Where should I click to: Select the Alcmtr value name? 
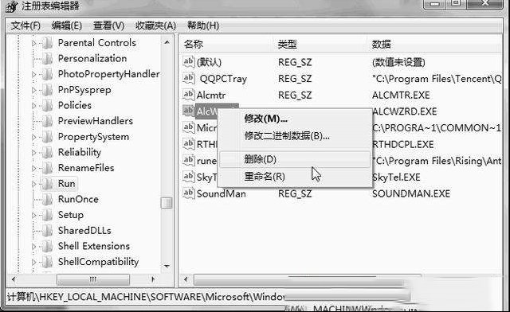tap(210, 96)
